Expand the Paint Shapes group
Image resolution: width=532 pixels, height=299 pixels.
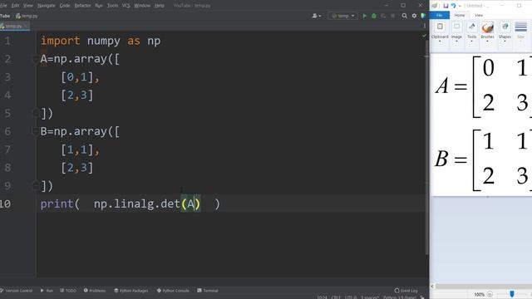pyautogui.click(x=505, y=32)
